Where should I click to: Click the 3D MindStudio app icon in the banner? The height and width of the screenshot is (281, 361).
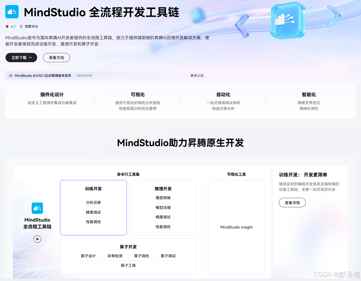pyautogui.click(x=288, y=21)
